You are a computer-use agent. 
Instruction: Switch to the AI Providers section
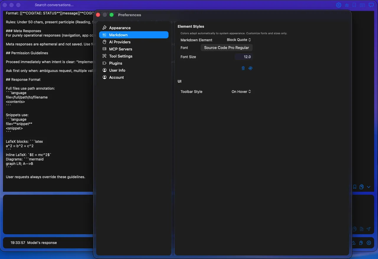(119, 42)
